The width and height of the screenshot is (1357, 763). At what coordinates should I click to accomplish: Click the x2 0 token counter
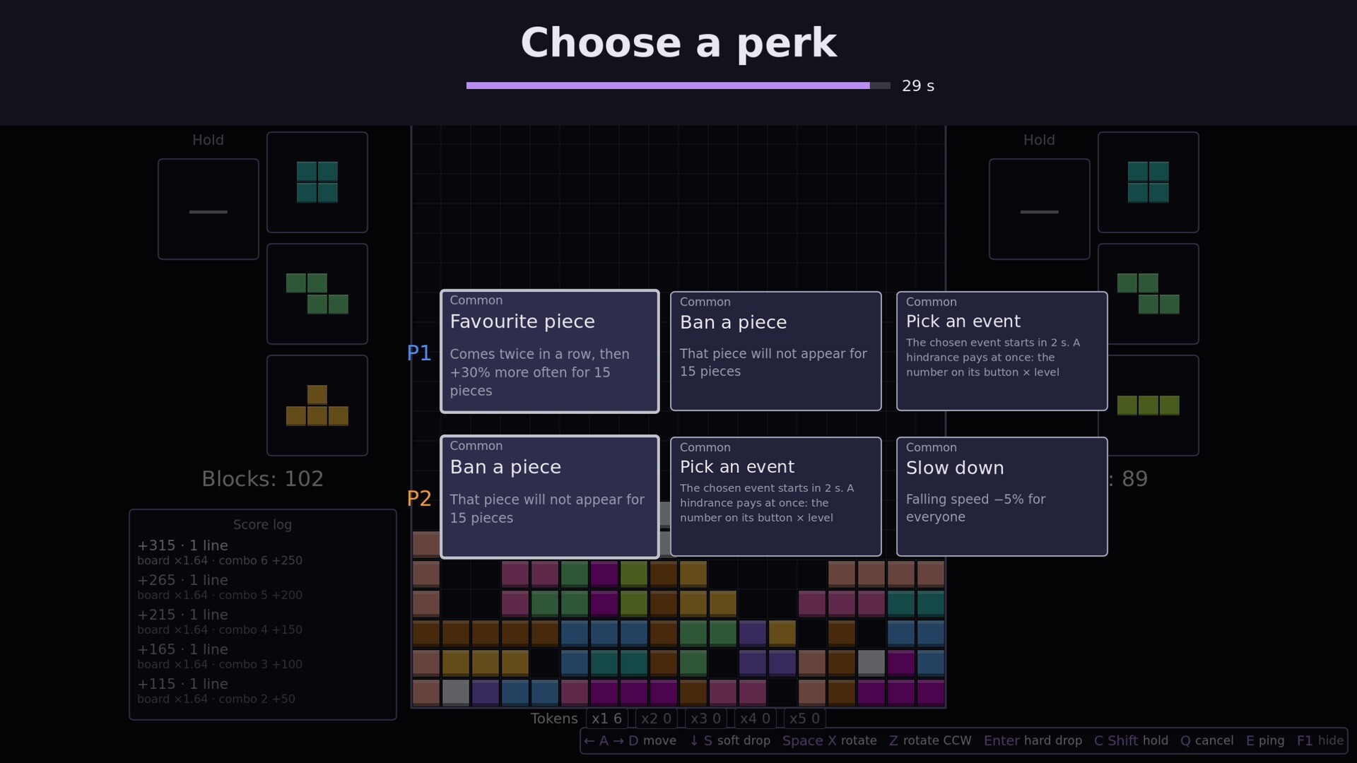coord(656,718)
